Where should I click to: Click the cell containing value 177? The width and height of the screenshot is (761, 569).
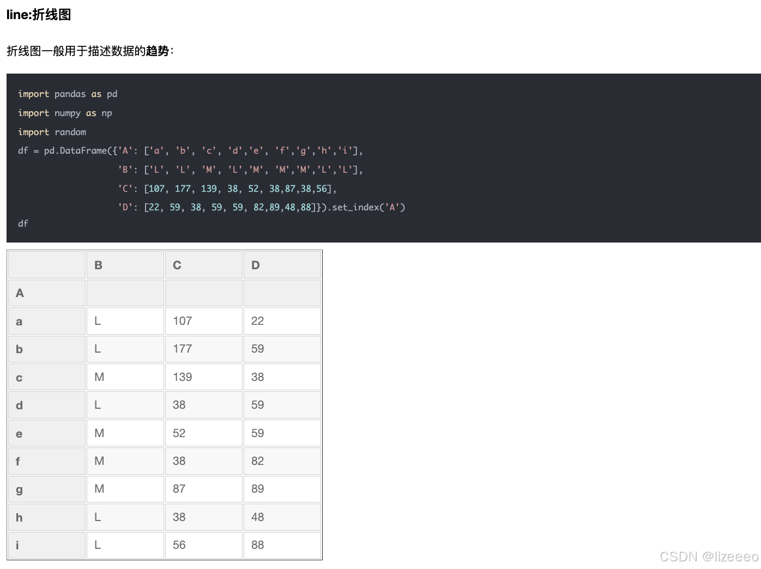click(x=182, y=349)
